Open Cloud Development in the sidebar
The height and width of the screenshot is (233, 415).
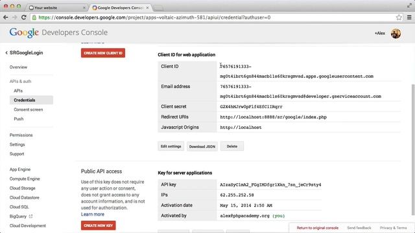[27, 226]
